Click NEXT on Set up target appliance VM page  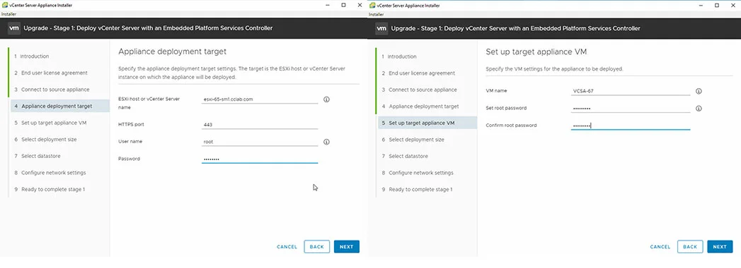[x=720, y=247]
